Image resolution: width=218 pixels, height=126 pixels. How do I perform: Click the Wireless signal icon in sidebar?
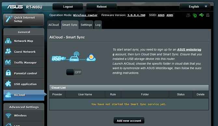click(x=8, y=115)
